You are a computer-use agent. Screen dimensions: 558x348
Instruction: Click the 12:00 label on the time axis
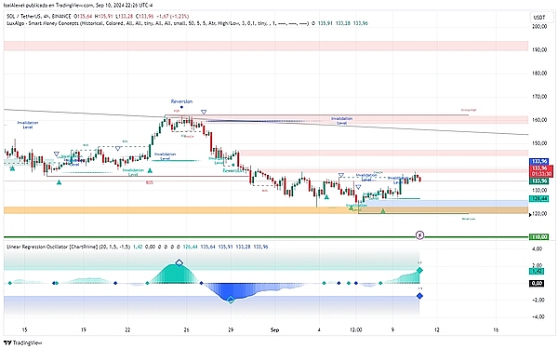tap(355, 330)
